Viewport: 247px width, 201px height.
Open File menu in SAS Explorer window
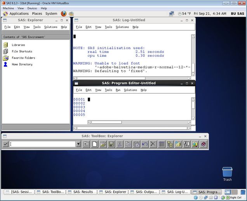pyautogui.click(x=7, y=27)
